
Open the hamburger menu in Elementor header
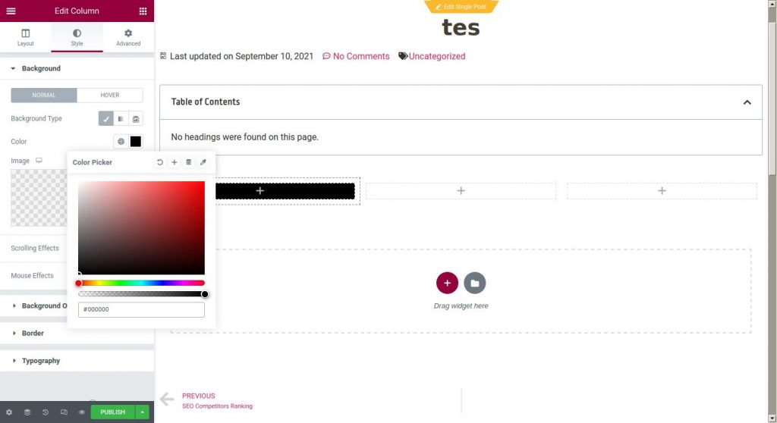(11, 11)
